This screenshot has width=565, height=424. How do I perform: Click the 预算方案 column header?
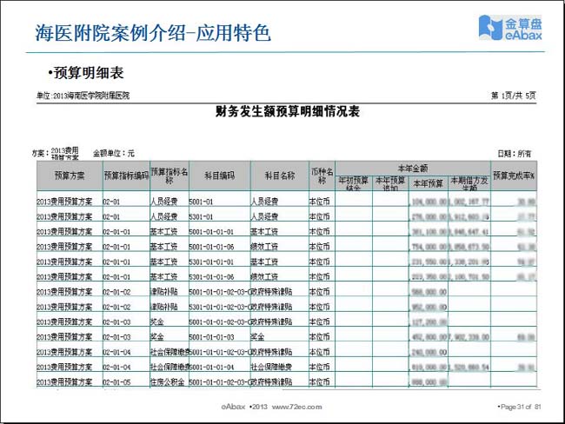point(70,176)
